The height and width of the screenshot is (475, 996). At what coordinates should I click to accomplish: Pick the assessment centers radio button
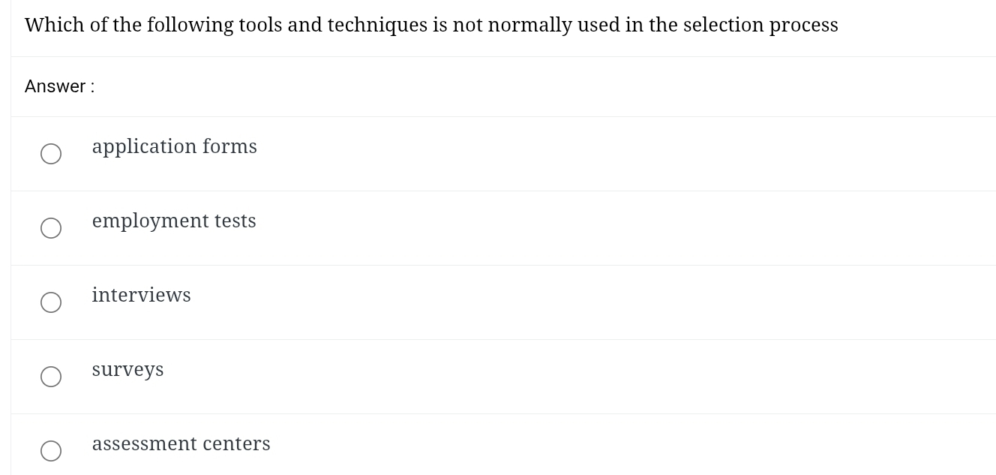tap(51, 451)
